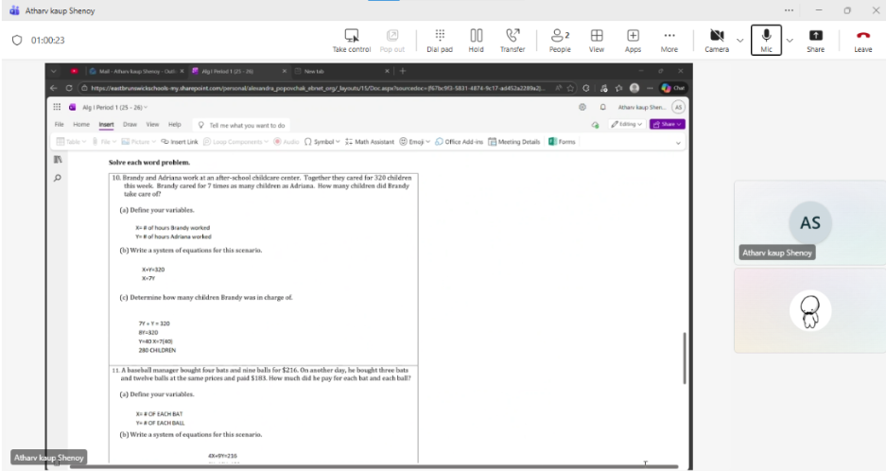Transfer the call
Image resolution: width=886 pixels, height=471 pixels.
coord(512,41)
